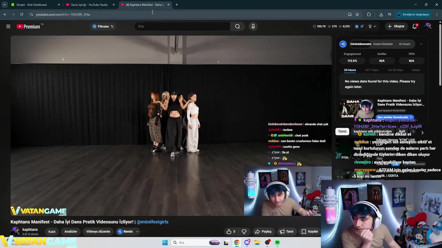
Task: Like the video with thumbs up
Action: pos(231,231)
